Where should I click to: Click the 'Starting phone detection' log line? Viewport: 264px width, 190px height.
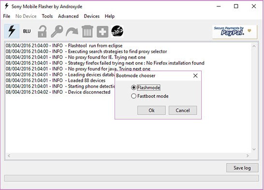[x=60, y=86]
